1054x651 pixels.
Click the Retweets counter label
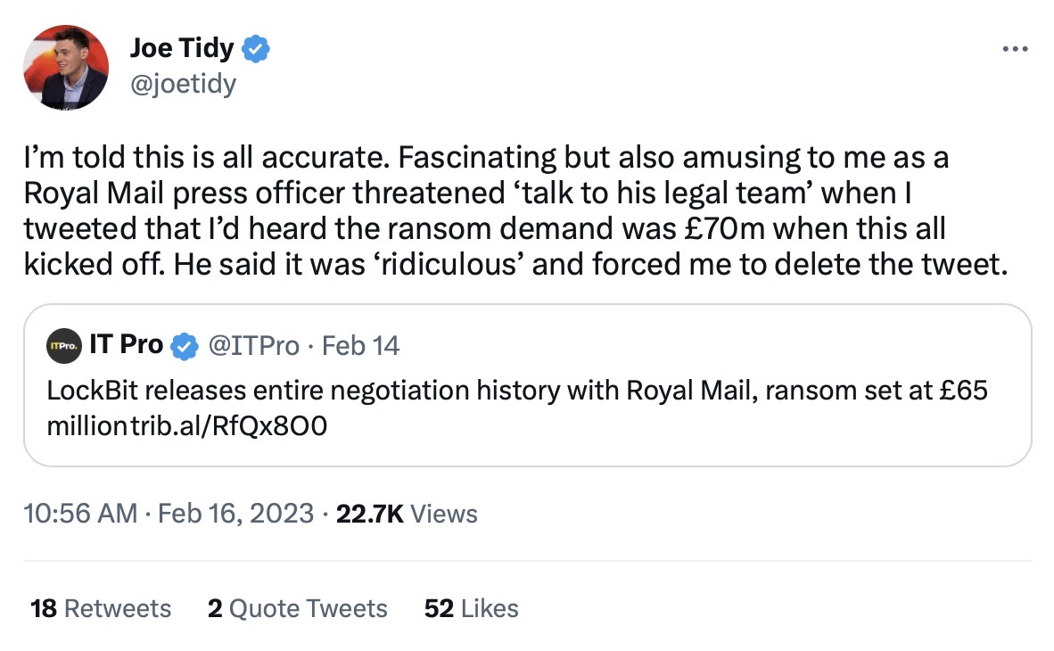pos(117,608)
